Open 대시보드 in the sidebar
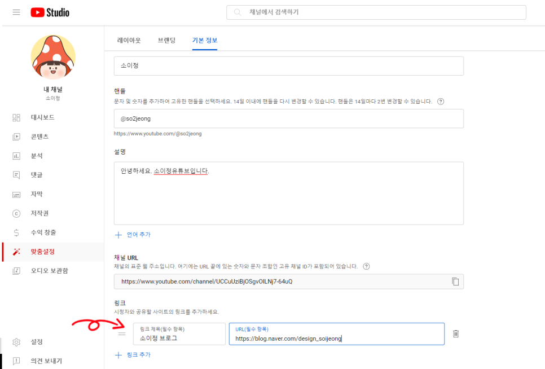This screenshot has width=545, height=369. 42,117
